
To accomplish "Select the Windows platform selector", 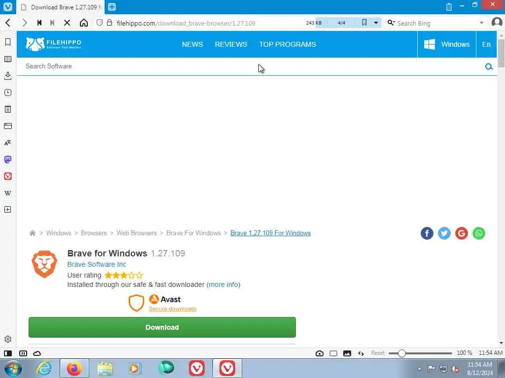I will tap(447, 44).
